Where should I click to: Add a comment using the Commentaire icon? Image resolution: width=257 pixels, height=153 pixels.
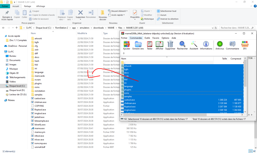click(x=232, y=44)
